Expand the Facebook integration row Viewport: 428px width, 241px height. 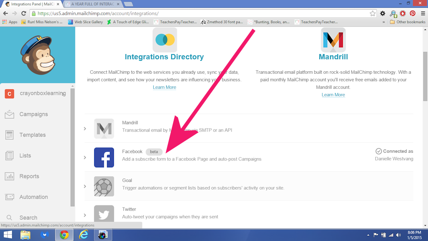coord(85,157)
